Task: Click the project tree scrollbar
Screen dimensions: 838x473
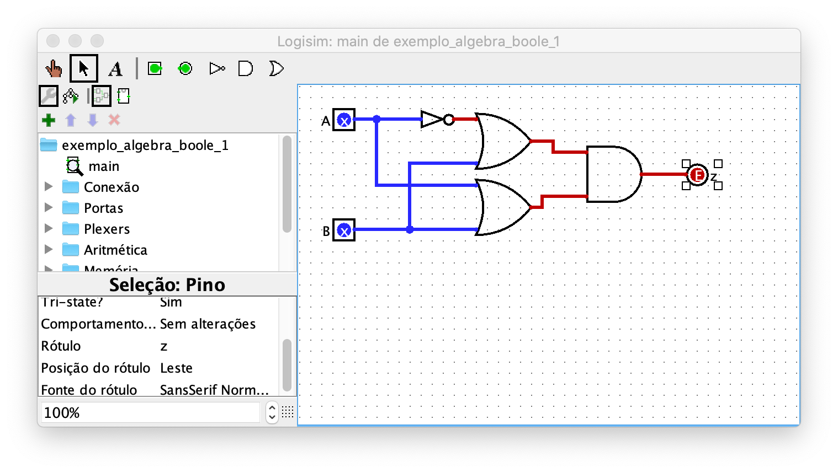Action: [x=287, y=184]
